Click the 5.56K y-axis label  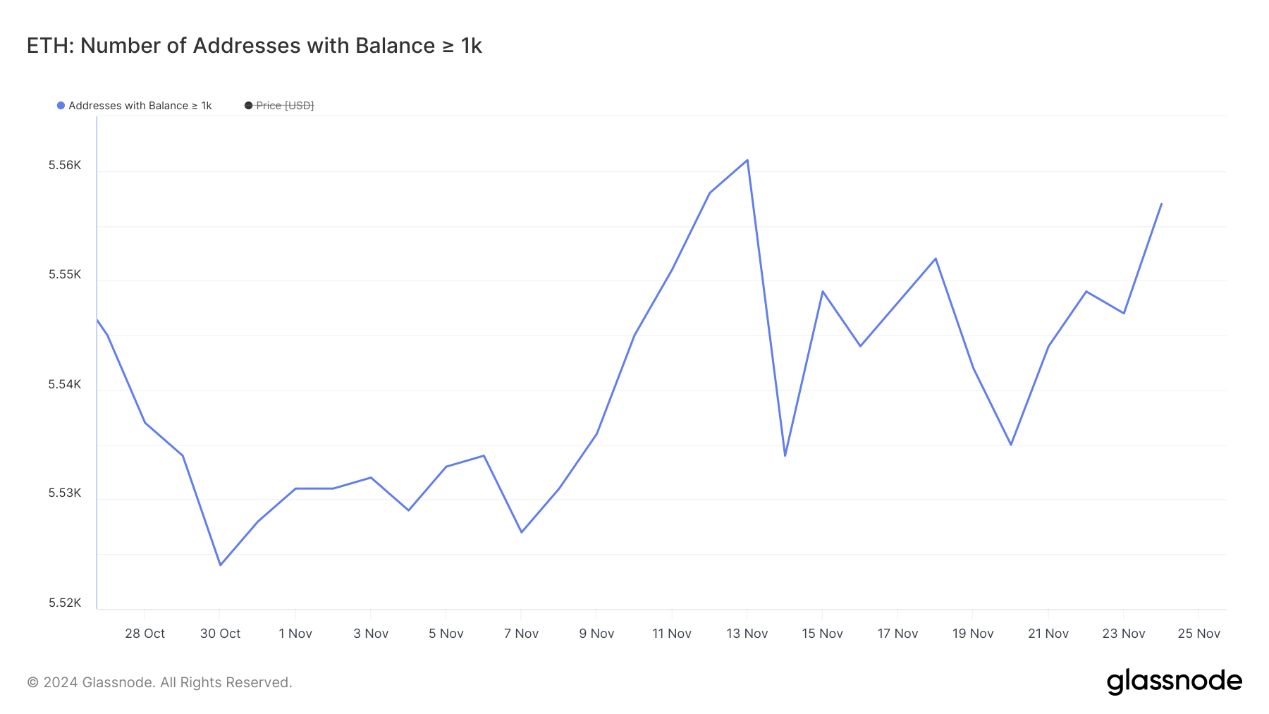[x=65, y=166]
